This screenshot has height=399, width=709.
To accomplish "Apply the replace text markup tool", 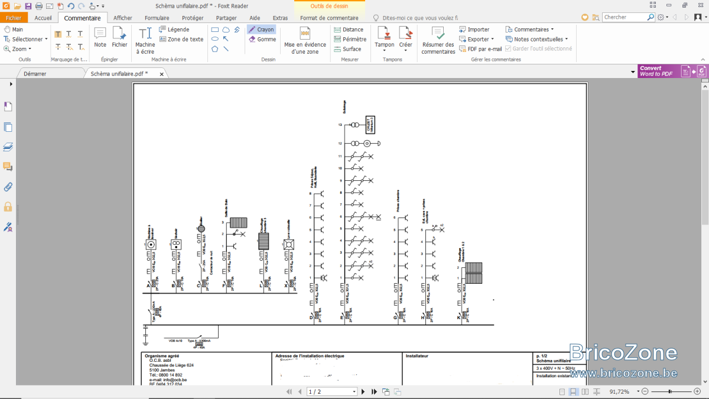I will click(69, 47).
